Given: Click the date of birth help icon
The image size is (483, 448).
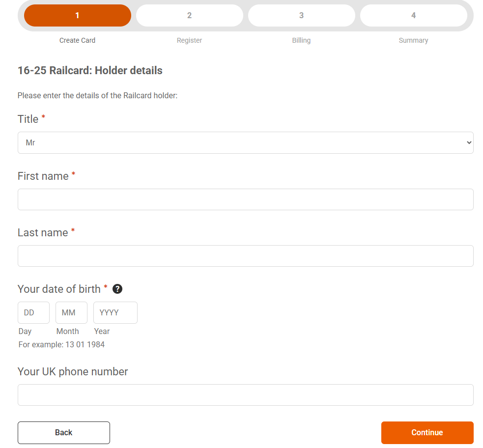Looking at the screenshot, I should pos(117,289).
